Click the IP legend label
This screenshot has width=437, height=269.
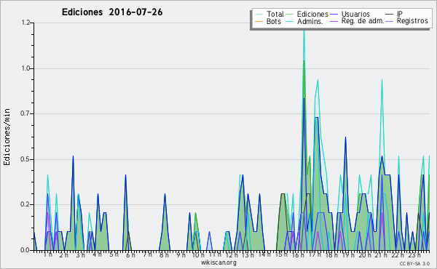tap(400, 14)
